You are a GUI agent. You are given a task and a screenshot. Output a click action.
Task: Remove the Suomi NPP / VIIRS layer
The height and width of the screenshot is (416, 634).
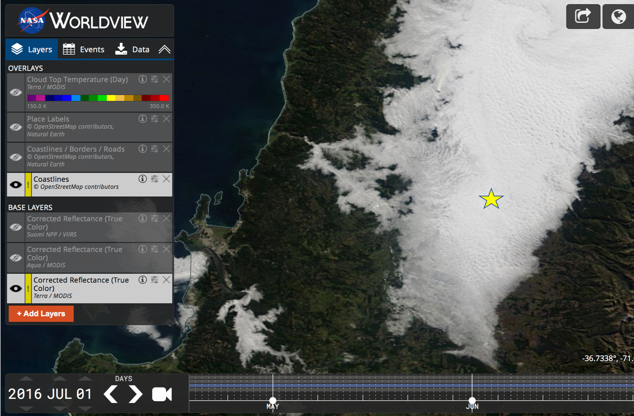[x=166, y=218]
